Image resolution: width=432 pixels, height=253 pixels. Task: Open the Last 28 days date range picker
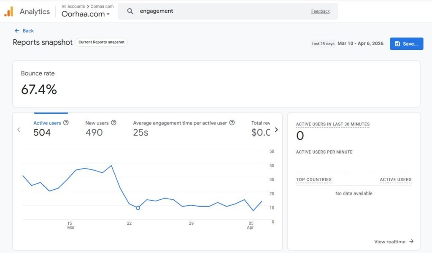pyautogui.click(x=347, y=44)
